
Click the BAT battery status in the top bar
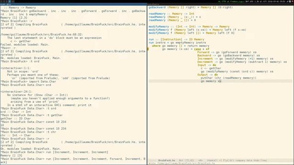(x=252, y=1)
